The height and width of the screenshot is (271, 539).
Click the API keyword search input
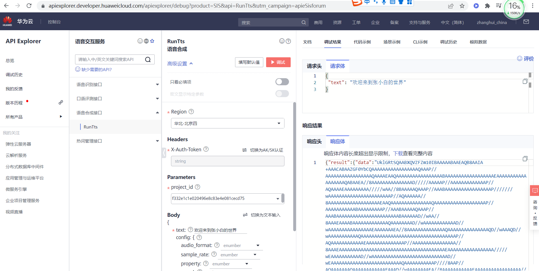point(109,60)
